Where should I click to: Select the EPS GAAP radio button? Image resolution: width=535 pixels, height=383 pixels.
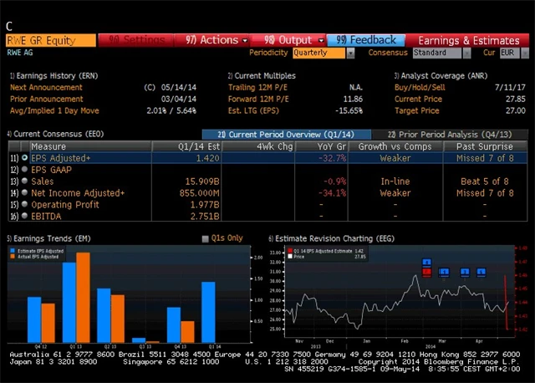[24, 169]
